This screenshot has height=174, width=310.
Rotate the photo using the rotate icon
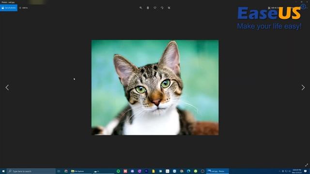point(162,8)
